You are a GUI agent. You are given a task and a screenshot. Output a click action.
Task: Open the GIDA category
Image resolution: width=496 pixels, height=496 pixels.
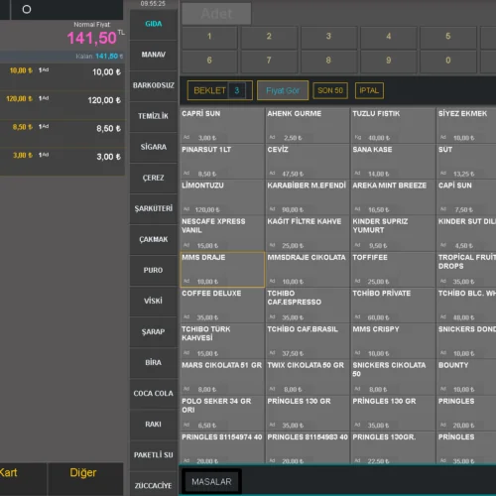pos(154,25)
